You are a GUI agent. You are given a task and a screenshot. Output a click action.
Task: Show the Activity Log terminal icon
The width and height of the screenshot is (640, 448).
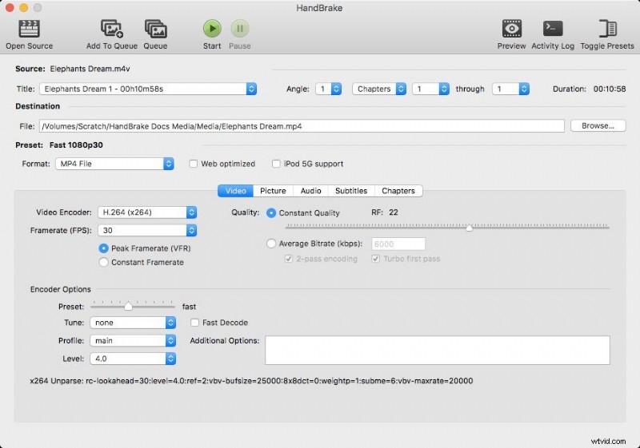tap(553, 30)
